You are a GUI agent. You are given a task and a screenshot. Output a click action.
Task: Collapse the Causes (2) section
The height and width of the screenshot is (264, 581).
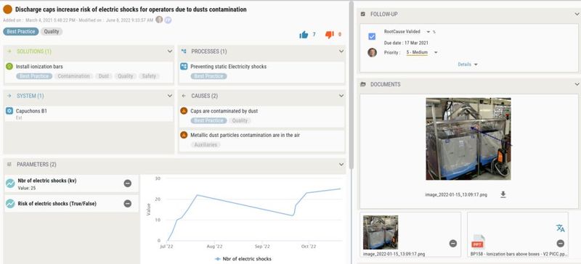click(341, 96)
